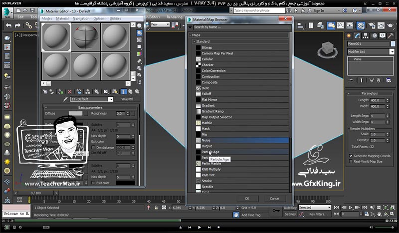Open the Utilities hammer tab icon
The height and width of the screenshot is (233, 399).
pyautogui.click(x=391, y=35)
